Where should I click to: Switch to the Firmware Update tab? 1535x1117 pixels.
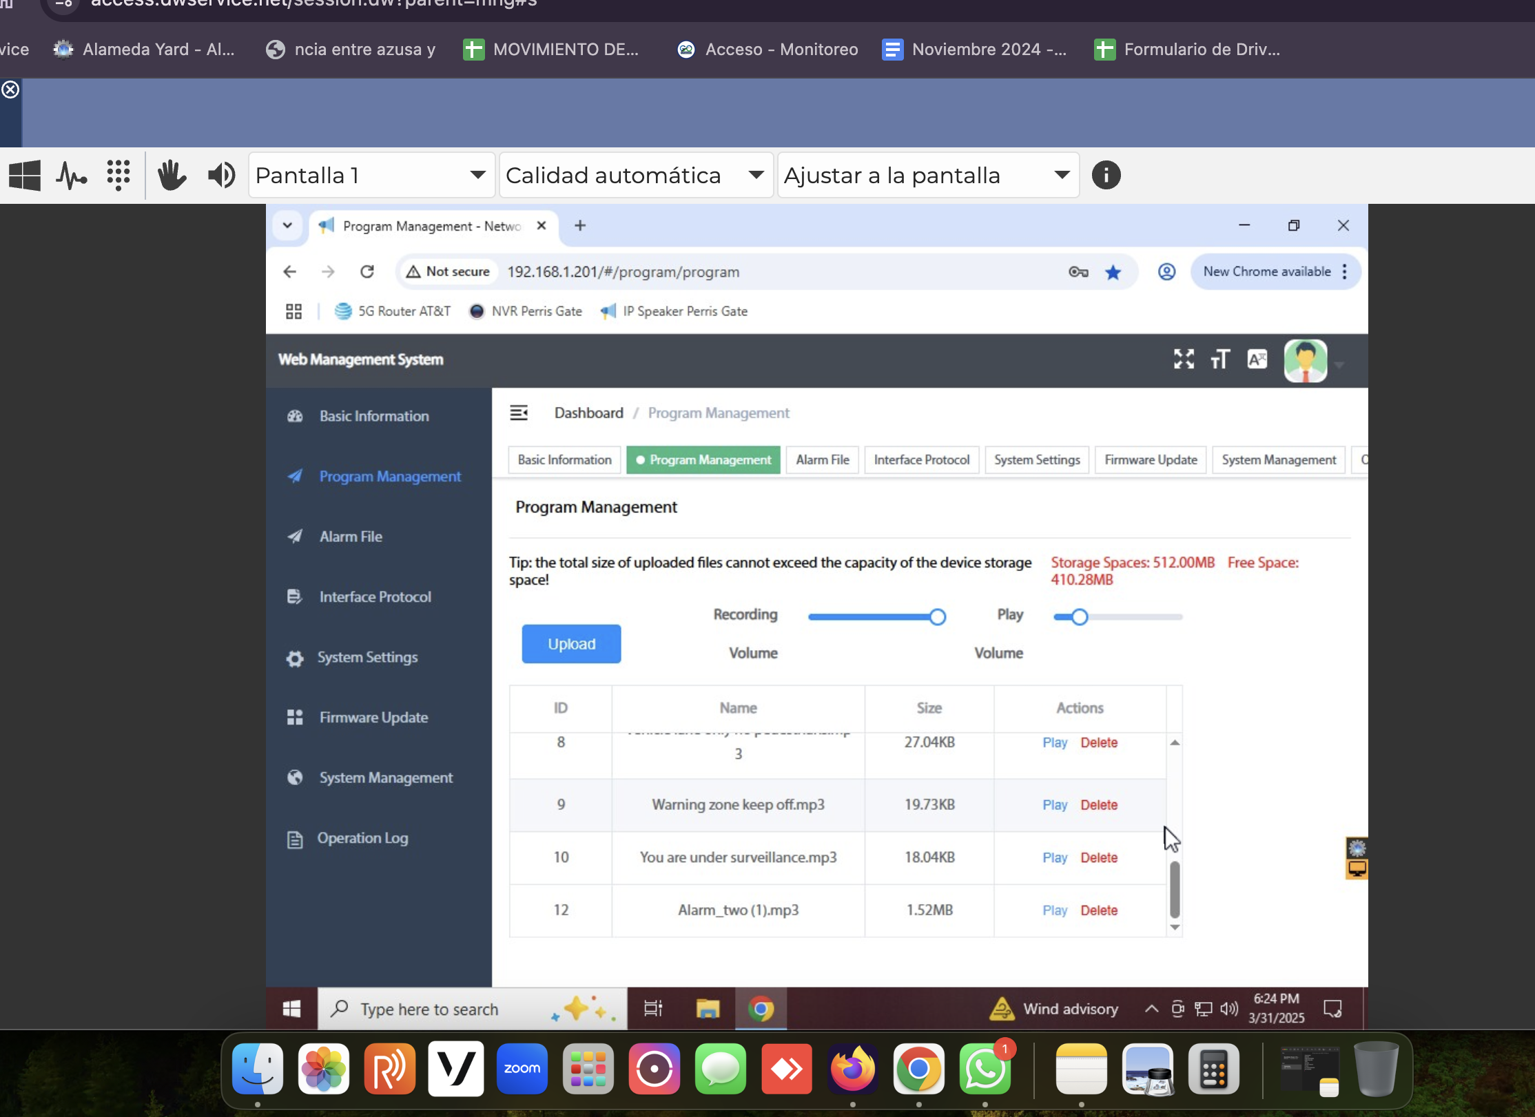coord(1151,460)
